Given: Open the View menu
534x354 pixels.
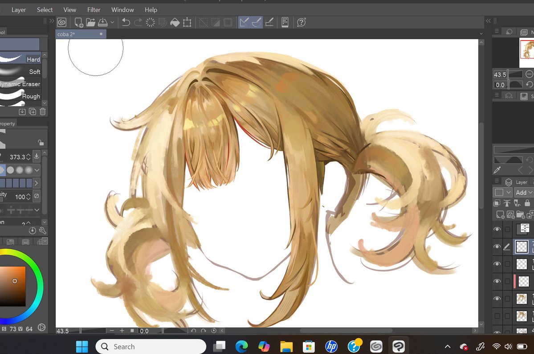Looking at the screenshot, I should click(70, 10).
